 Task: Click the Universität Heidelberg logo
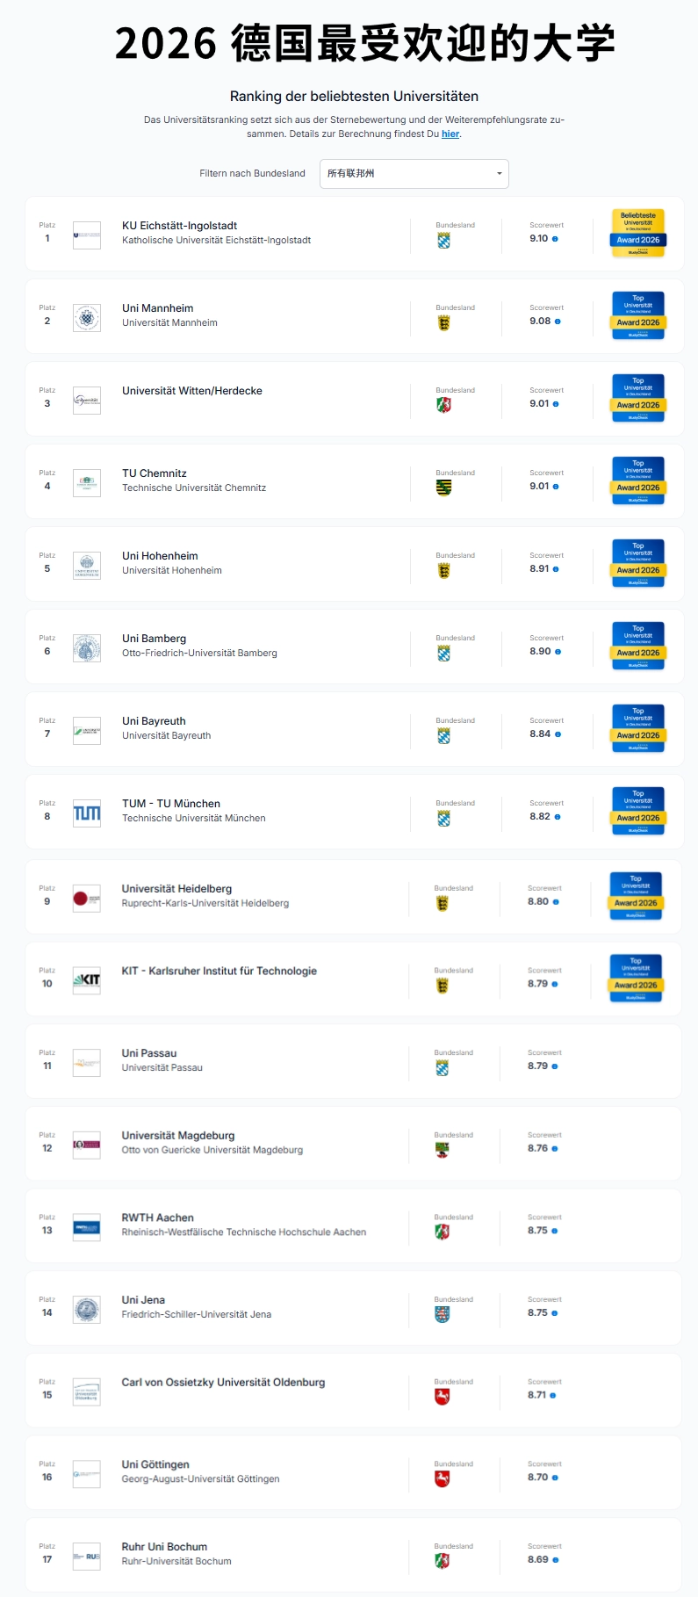(87, 899)
